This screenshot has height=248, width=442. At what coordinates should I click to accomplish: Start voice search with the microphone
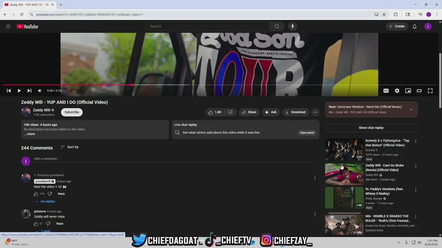tap(292, 27)
